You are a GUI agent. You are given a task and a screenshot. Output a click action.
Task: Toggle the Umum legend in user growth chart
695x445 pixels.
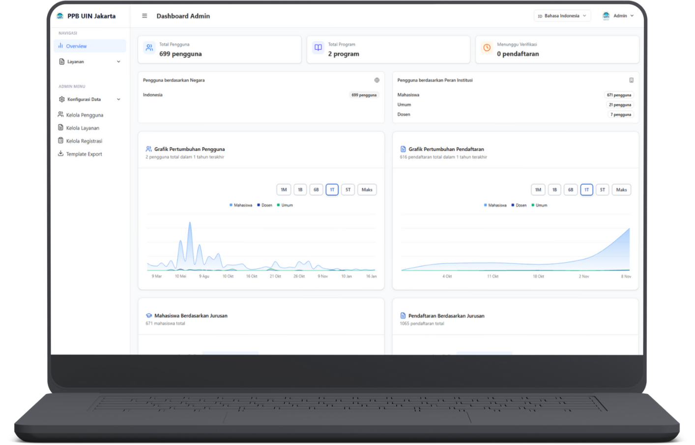coord(285,205)
